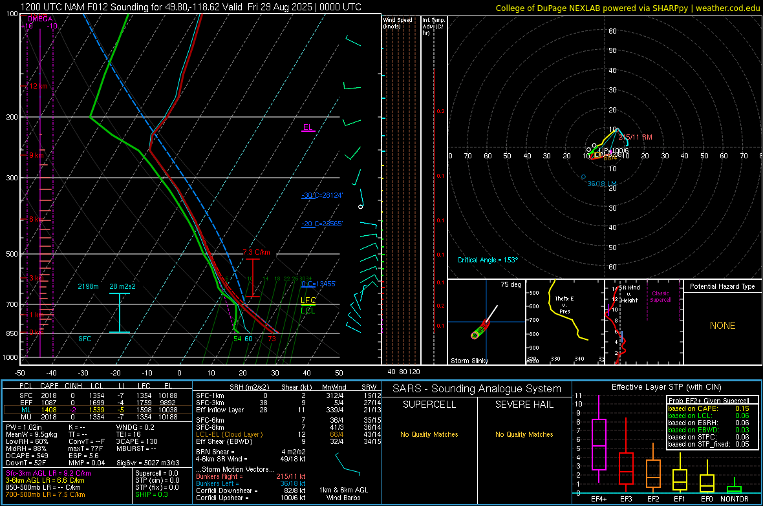Select the Wind Speed (knots) panel header
The image size is (763, 506).
(398, 23)
